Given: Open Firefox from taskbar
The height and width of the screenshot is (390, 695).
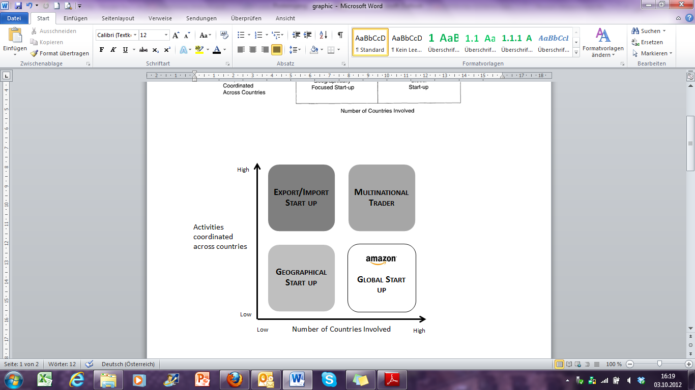Looking at the screenshot, I should click(235, 379).
